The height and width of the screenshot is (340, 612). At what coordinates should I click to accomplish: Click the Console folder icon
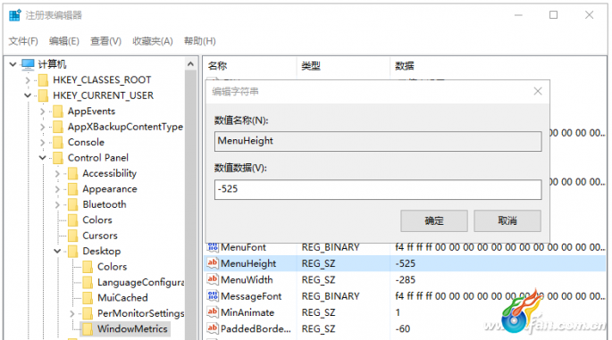click(x=58, y=142)
